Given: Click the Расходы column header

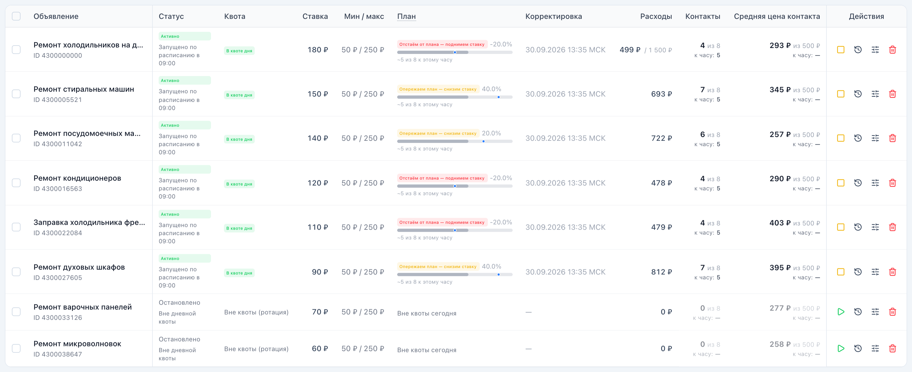Looking at the screenshot, I should pos(656,16).
